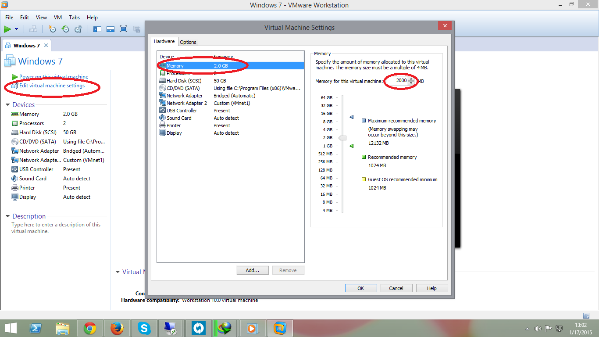Collapse the Devices section in main window

pyautogui.click(x=7, y=105)
